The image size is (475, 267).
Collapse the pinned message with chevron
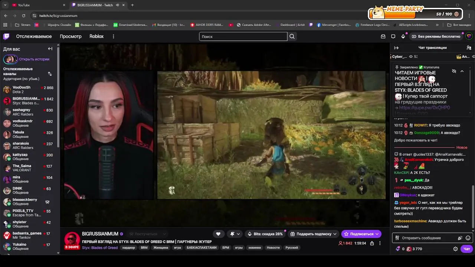pos(462,71)
